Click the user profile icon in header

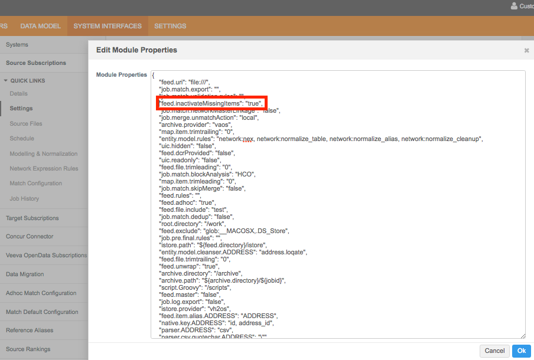click(x=514, y=6)
